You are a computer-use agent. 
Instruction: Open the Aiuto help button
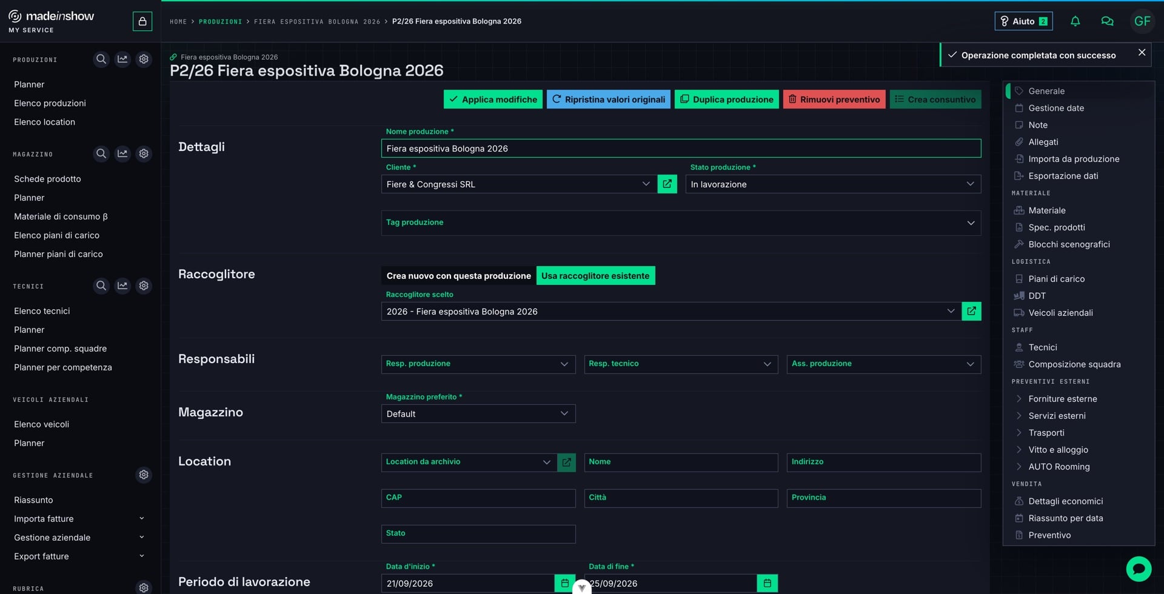coord(1023,21)
